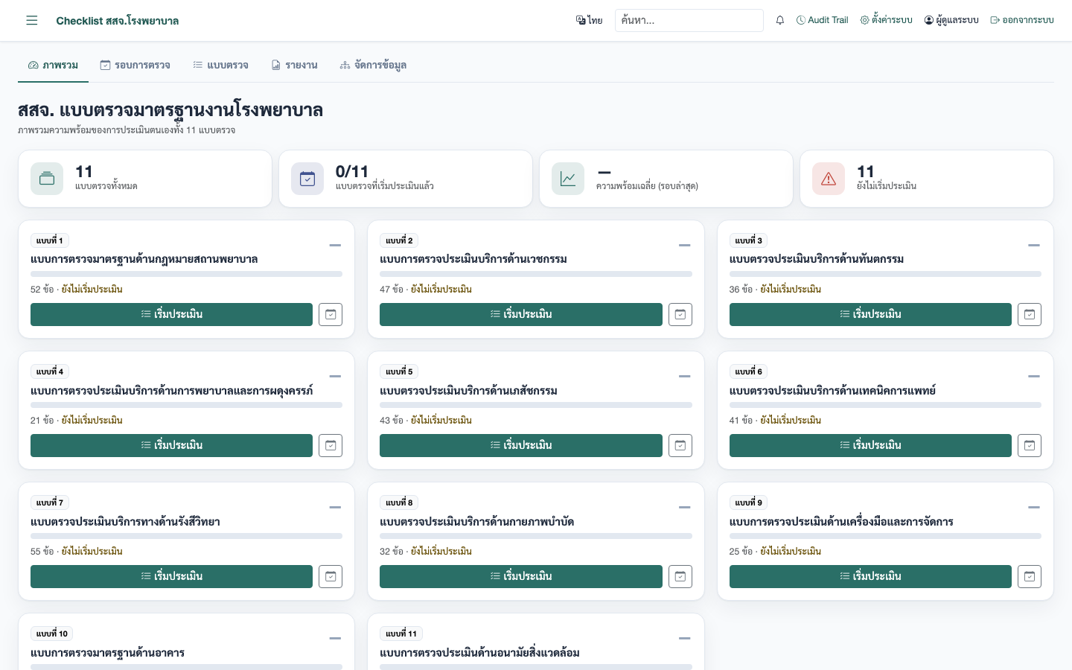Click the ค้นหา search field
Screen dimensions: 1072x670
[689, 20]
